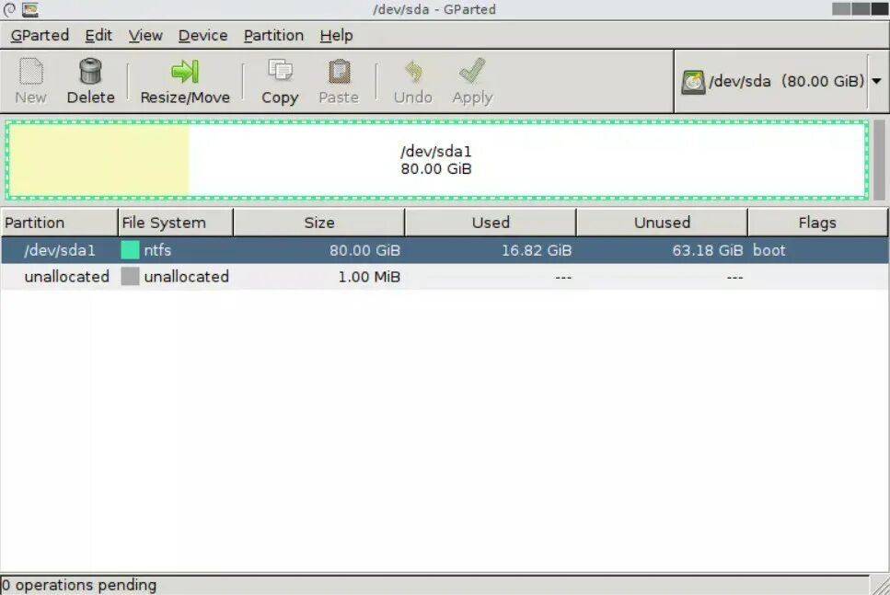The image size is (890, 595).
Task: Sort by the Flags column header
Action: point(817,223)
